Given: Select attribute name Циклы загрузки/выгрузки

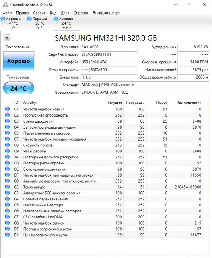Looking at the screenshot, I should 45,235.
